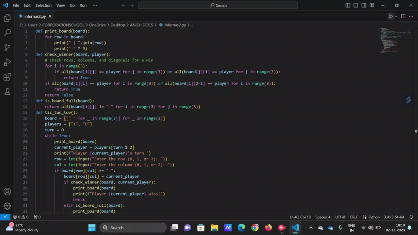
Task: Open the Run and Debug view
Action: pos(7,62)
